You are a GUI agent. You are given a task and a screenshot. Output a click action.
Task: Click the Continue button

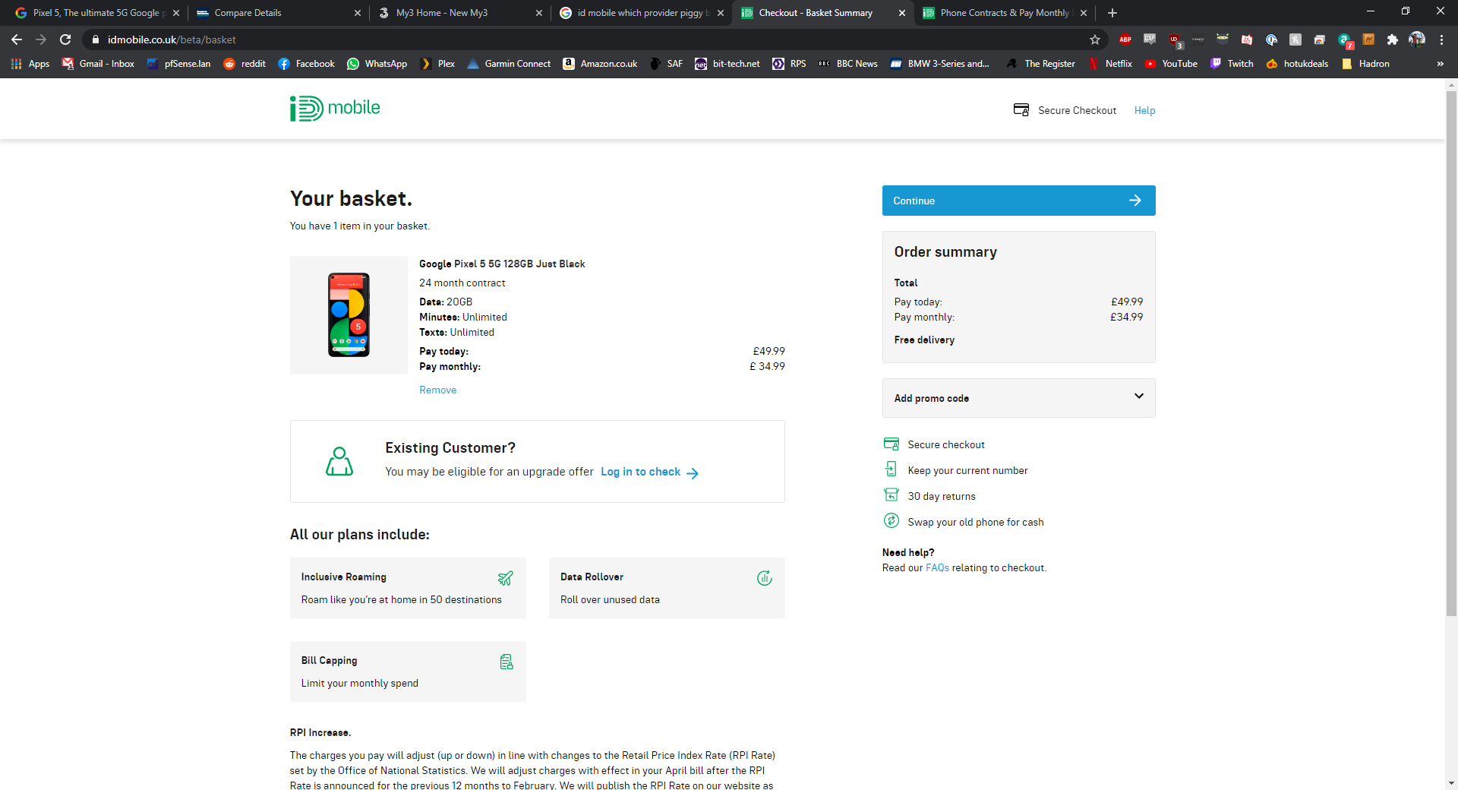[1019, 201]
